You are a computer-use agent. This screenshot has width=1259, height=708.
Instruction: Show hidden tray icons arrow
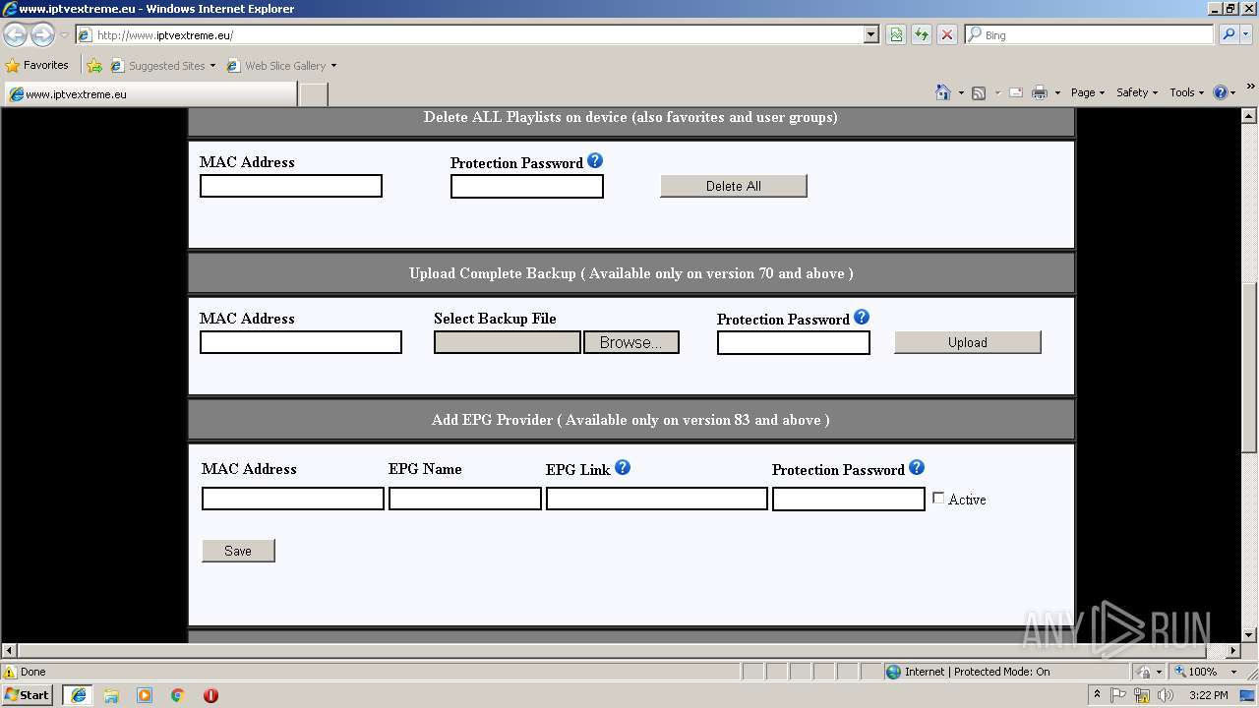[1097, 695]
